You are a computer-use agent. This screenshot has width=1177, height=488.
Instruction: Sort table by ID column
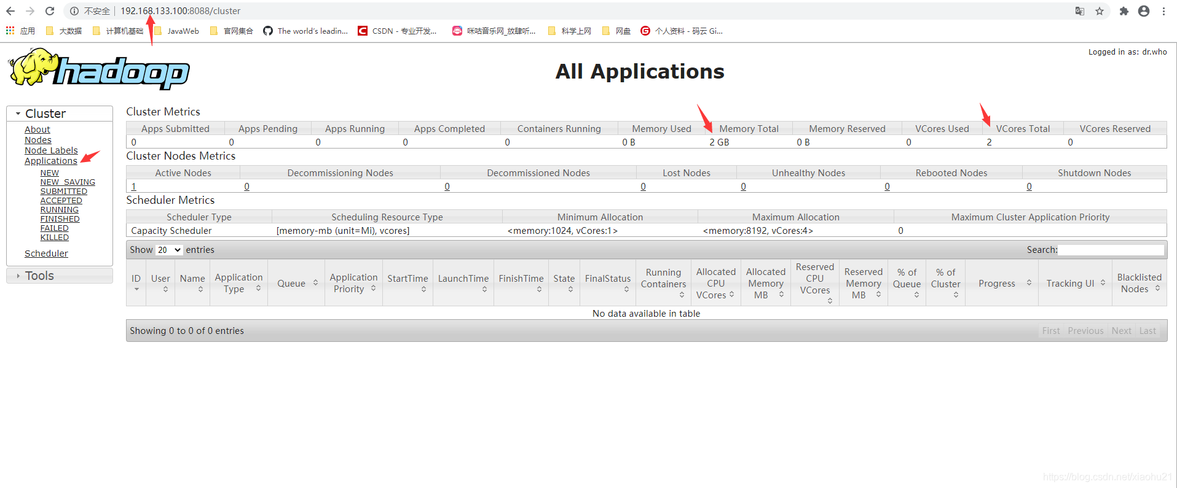point(136,283)
